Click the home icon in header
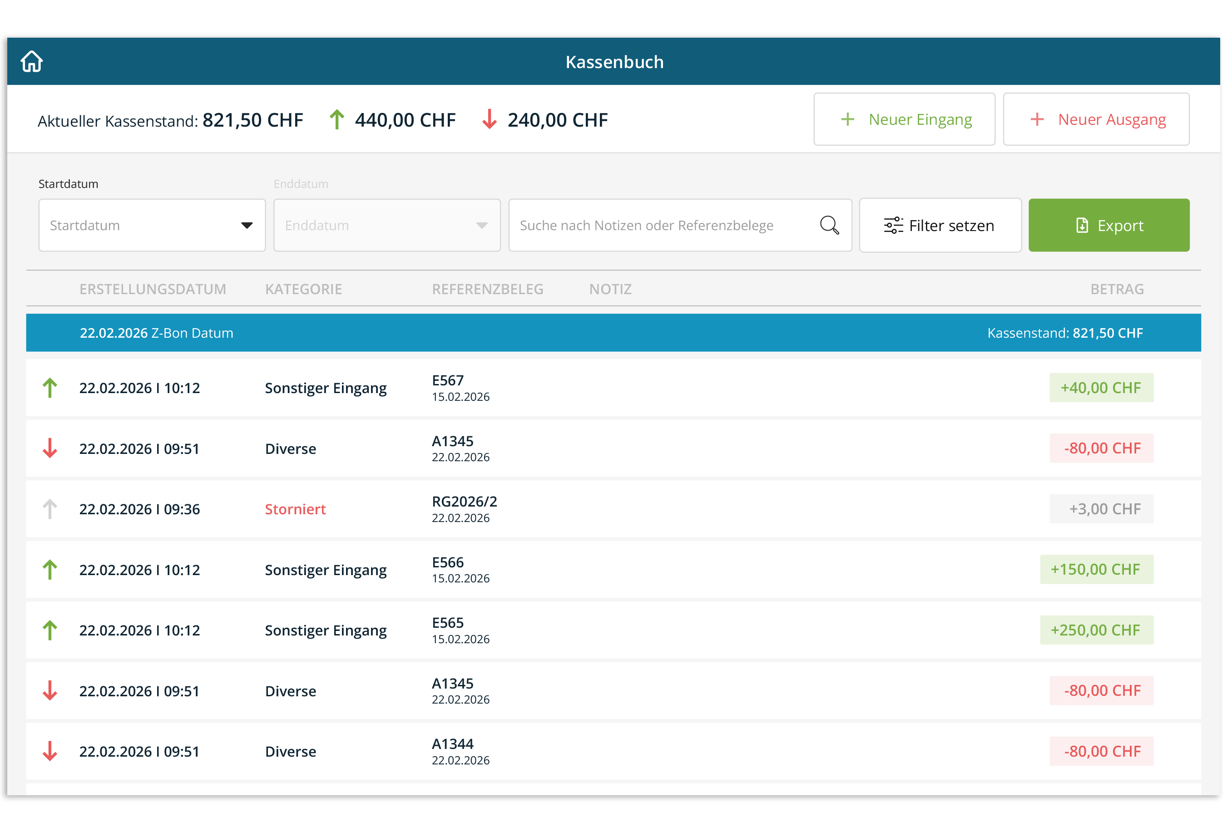 (32, 62)
